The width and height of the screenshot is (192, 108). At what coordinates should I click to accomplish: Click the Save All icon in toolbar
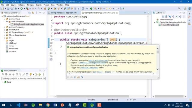12,9
